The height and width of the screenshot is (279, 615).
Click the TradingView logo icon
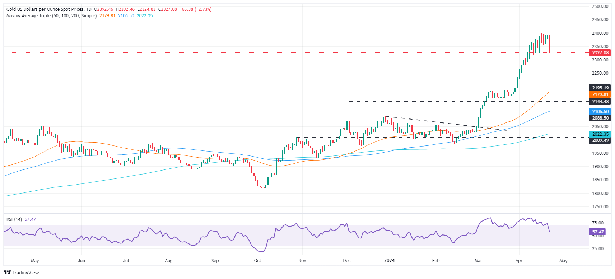(7, 273)
